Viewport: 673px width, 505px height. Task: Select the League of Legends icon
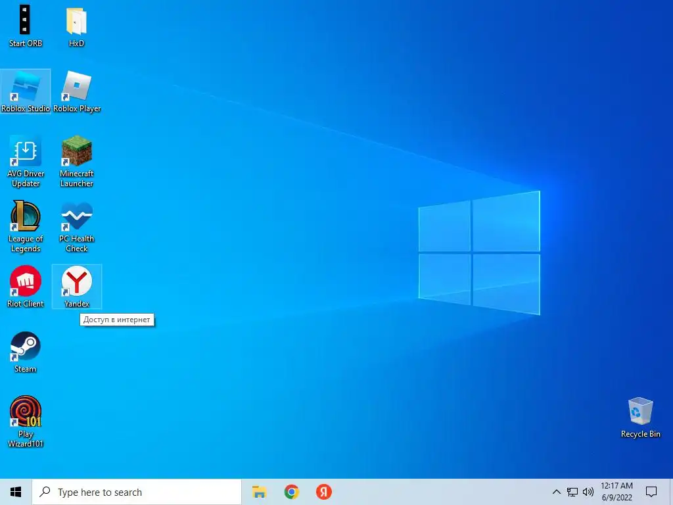[x=26, y=227]
